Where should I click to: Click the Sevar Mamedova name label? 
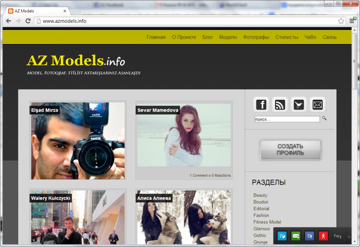pos(158,110)
